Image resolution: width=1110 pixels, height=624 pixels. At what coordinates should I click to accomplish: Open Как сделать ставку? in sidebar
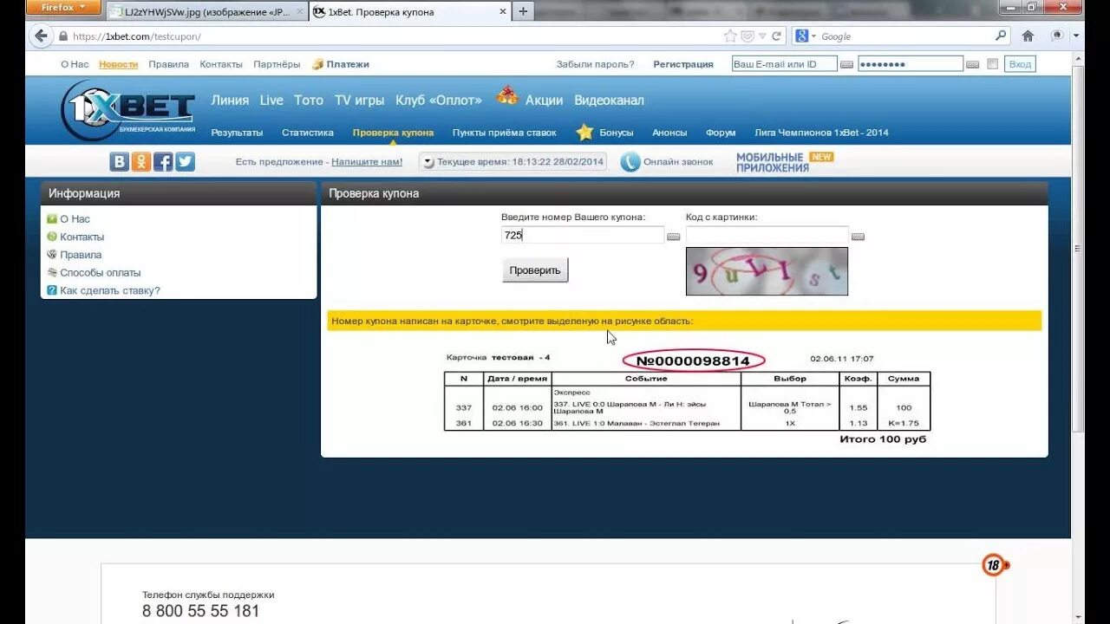110,290
